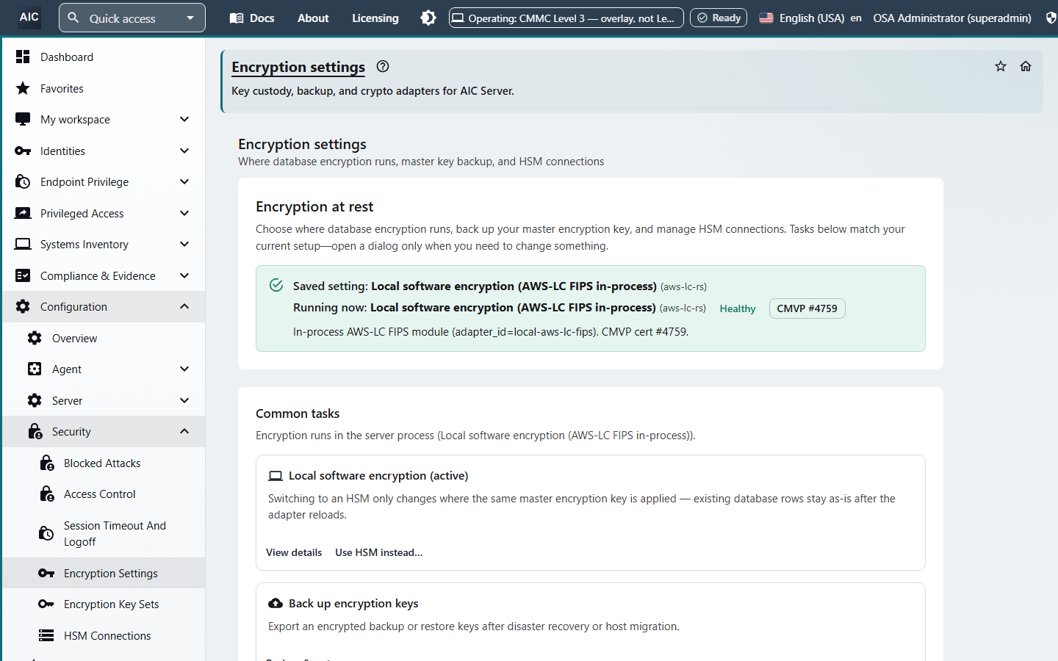Click the Systems Inventory laptop icon

click(x=23, y=245)
